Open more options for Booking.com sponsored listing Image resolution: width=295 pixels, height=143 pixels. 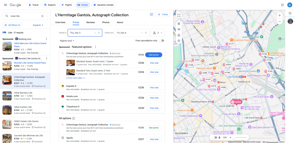(x=46, y=39)
